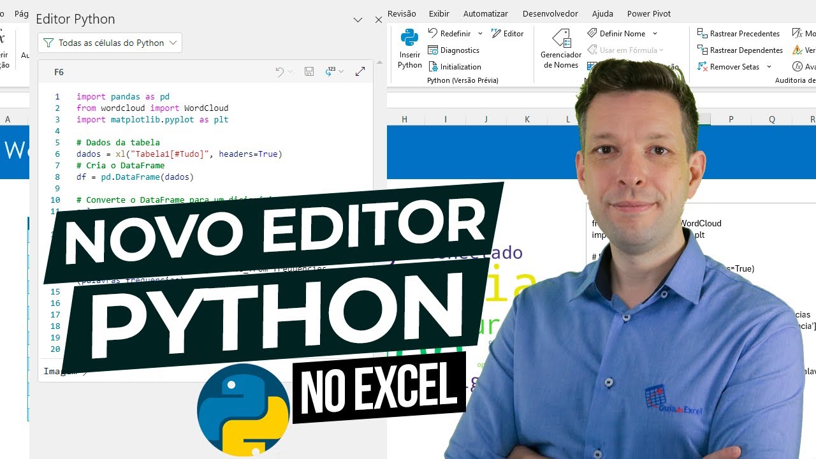Select column J header
The width and height of the screenshot is (816, 459).
pyautogui.click(x=486, y=119)
